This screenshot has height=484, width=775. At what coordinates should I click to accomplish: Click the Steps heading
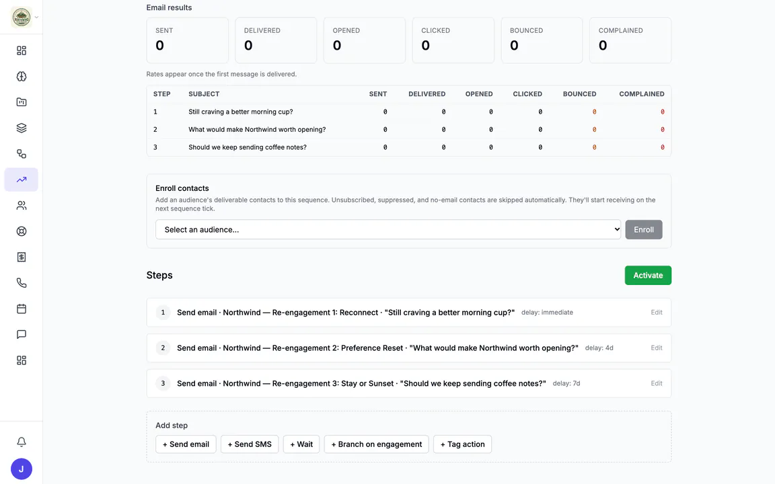click(x=159, y=275)
